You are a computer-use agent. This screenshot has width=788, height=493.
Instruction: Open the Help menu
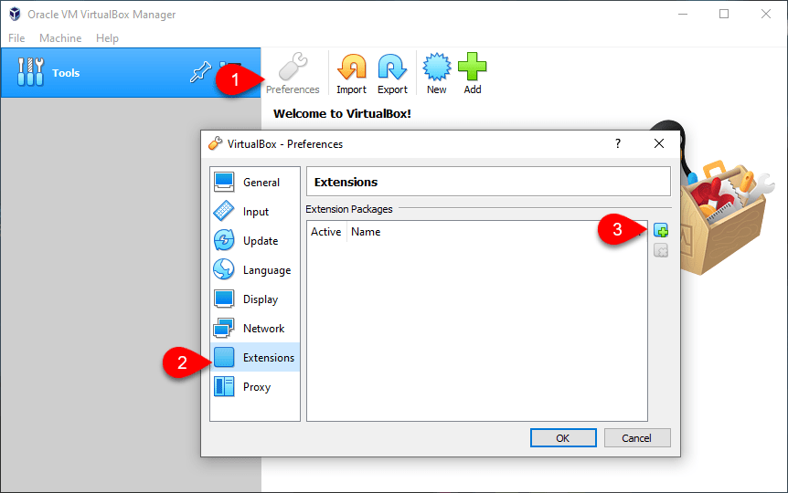point(107,38)
